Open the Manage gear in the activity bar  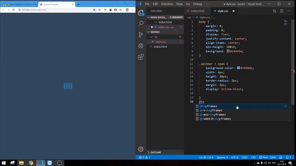click(141, 149)
